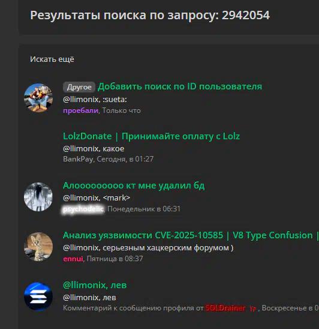Open profile of user проебали
This screenshot has width=319, height=329.
81,110
